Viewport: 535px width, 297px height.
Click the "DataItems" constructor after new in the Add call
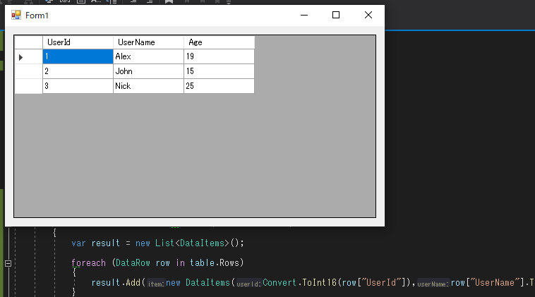pyautogui.click(x=208, y=283)
